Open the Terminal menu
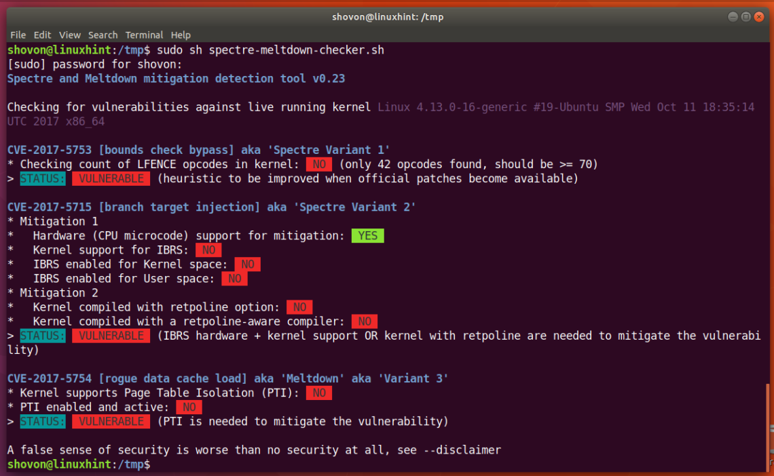 point(144,35)
